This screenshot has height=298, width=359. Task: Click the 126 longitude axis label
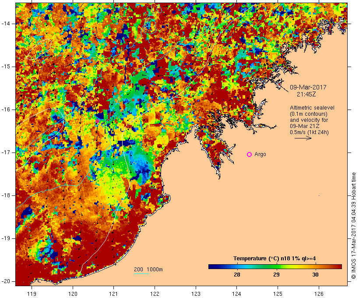pos(319,294)
